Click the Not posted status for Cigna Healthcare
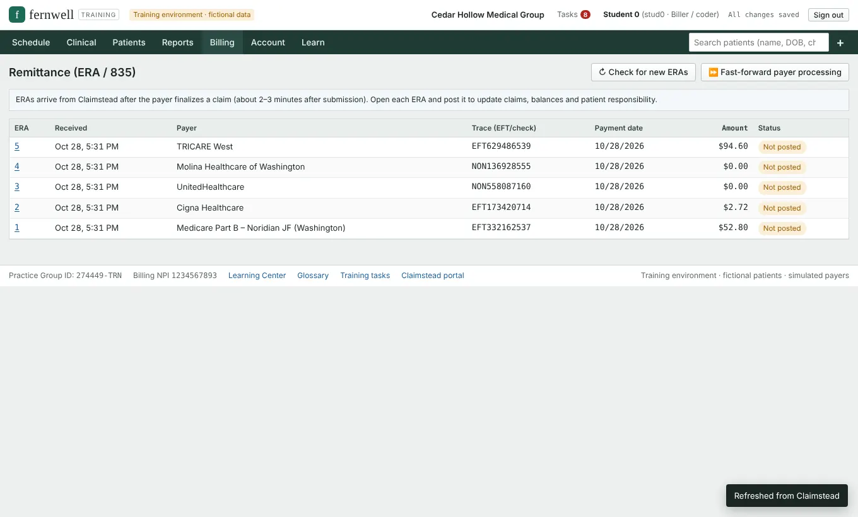 tap(782, 208)
